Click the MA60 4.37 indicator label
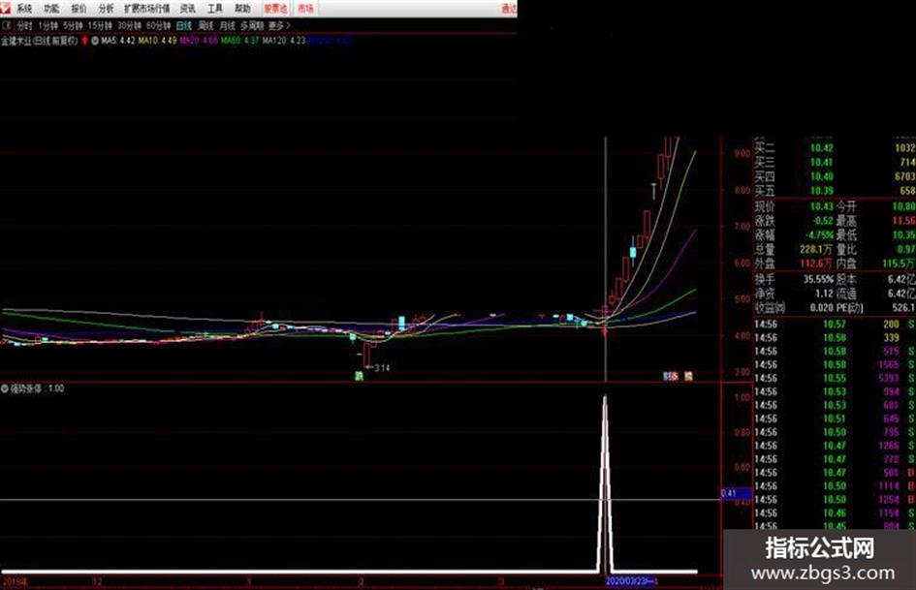 click(239, 41)
